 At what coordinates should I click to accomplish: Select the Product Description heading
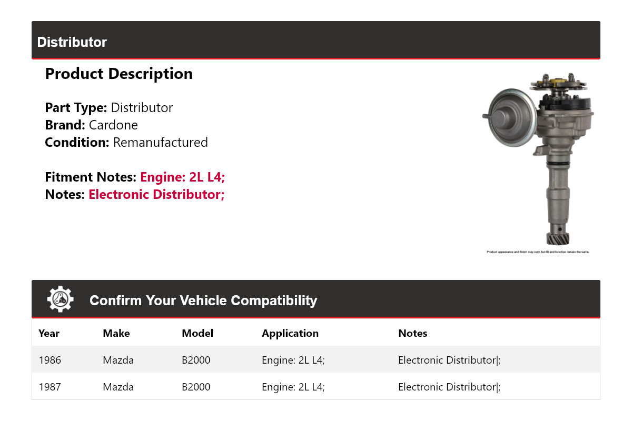click(x=119, y=74)
